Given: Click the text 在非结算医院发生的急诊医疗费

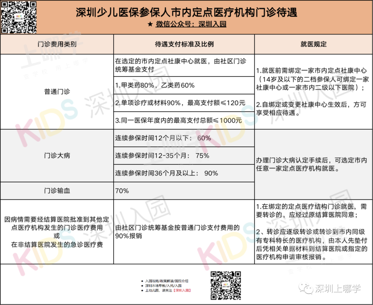Looking at the screenshot, I should 57,244.
